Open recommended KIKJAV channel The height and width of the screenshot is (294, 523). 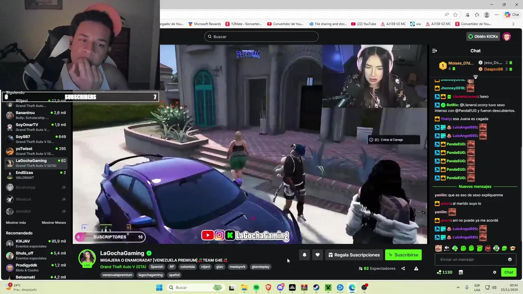tap(36, 244)
